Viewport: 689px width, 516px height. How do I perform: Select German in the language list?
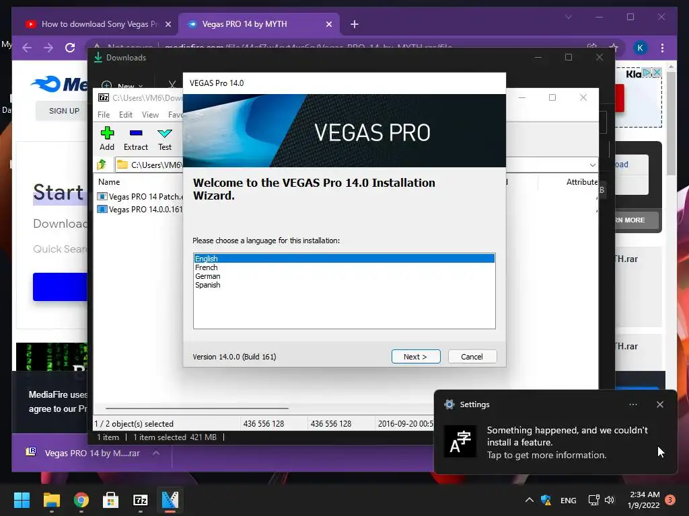(x=344, y=276)
